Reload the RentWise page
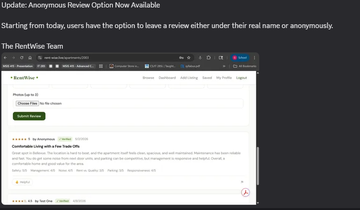Viewport: 360px width, 210px height. (x=22, y=58)
